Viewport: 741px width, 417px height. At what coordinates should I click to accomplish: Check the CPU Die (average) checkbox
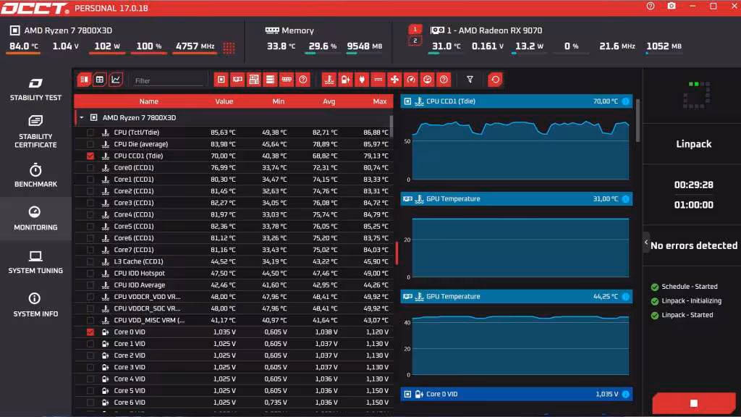[90, 144]
